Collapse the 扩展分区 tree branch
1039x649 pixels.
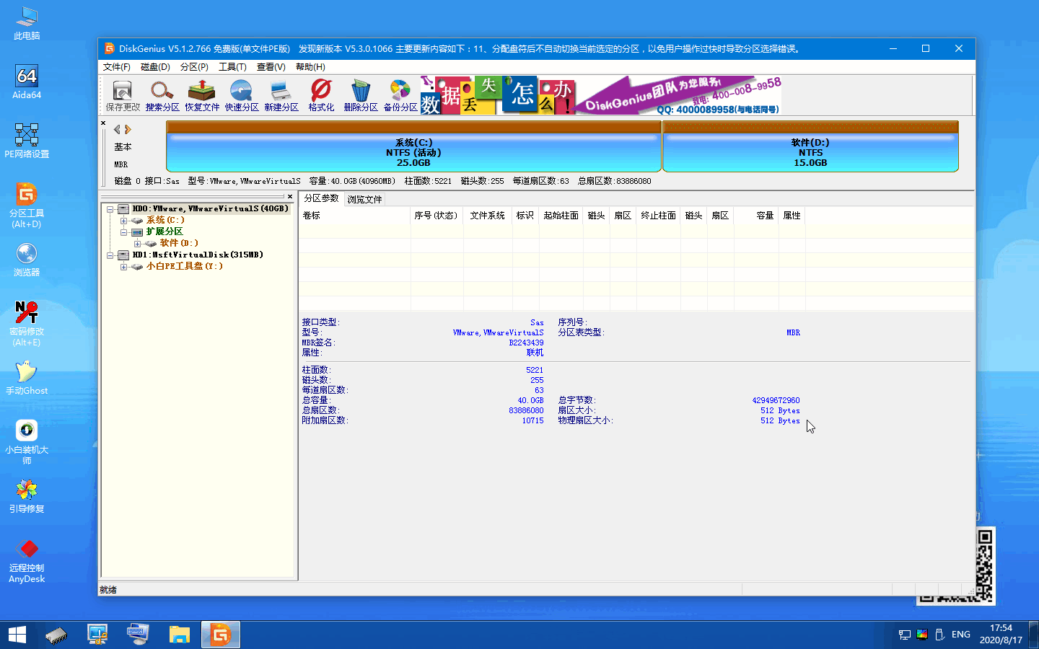(124, 232)
